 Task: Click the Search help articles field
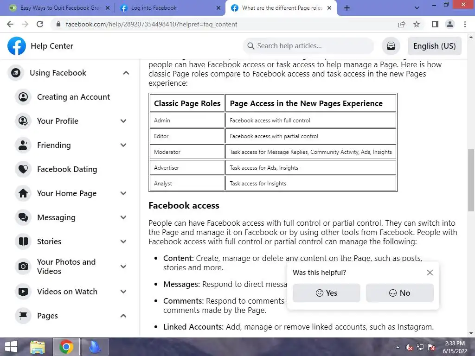coord(308,46)
